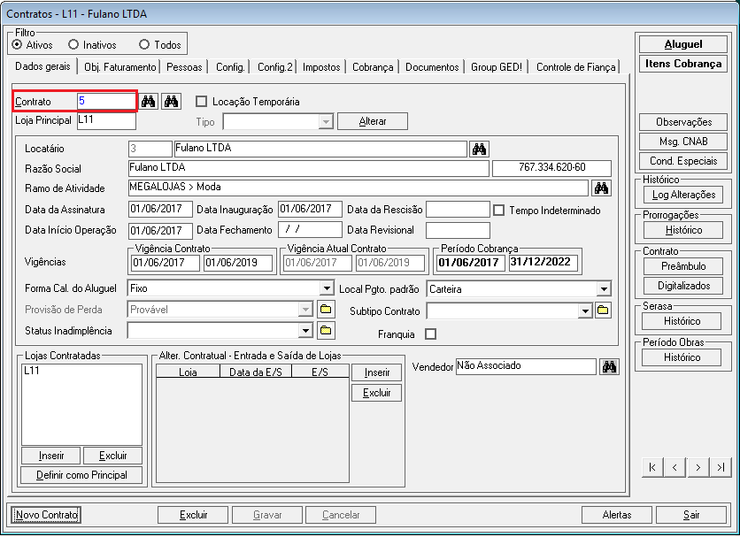The width and height of the screenshot is (740, 537).
Task: Search Locatário with the binoculars icon
Action: 480,150
